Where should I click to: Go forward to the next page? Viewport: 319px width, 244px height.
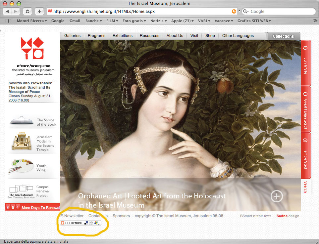pos(16,11)
